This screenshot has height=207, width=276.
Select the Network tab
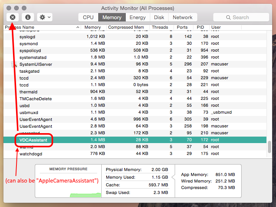pos(182,17)
